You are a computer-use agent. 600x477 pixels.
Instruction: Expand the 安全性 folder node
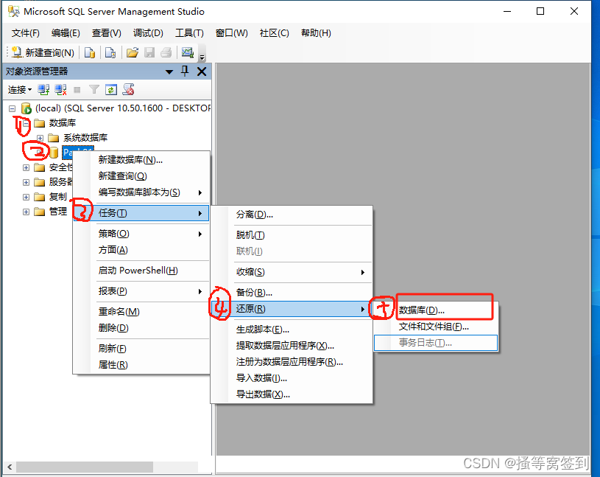pyautogui.click(x=26, y=167)
